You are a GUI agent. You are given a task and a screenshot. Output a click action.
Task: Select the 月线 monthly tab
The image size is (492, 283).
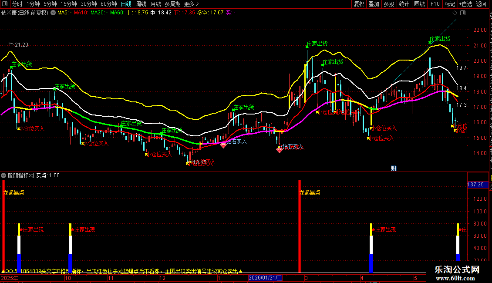click(x=155, y=4)
